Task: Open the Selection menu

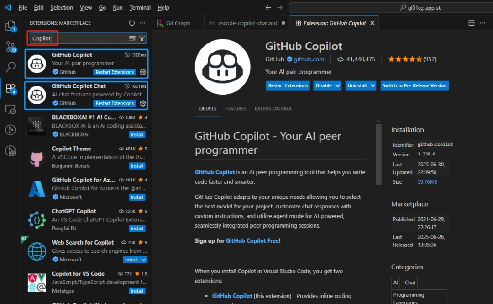Action: (x=62, y=8)
